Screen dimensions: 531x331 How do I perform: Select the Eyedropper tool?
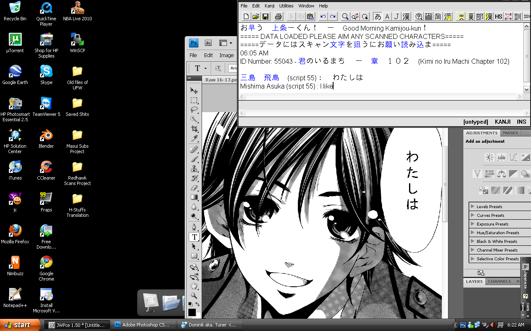tap(194, 139)
